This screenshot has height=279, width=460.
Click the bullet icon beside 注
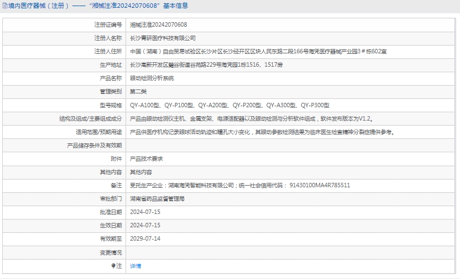tap(113, 266)
